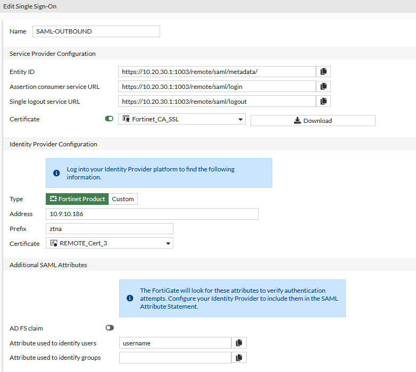Expand the REMOTE_Cert_3 certificate dropdown
The height and width of the screenshot is (372, 416).
109,243
